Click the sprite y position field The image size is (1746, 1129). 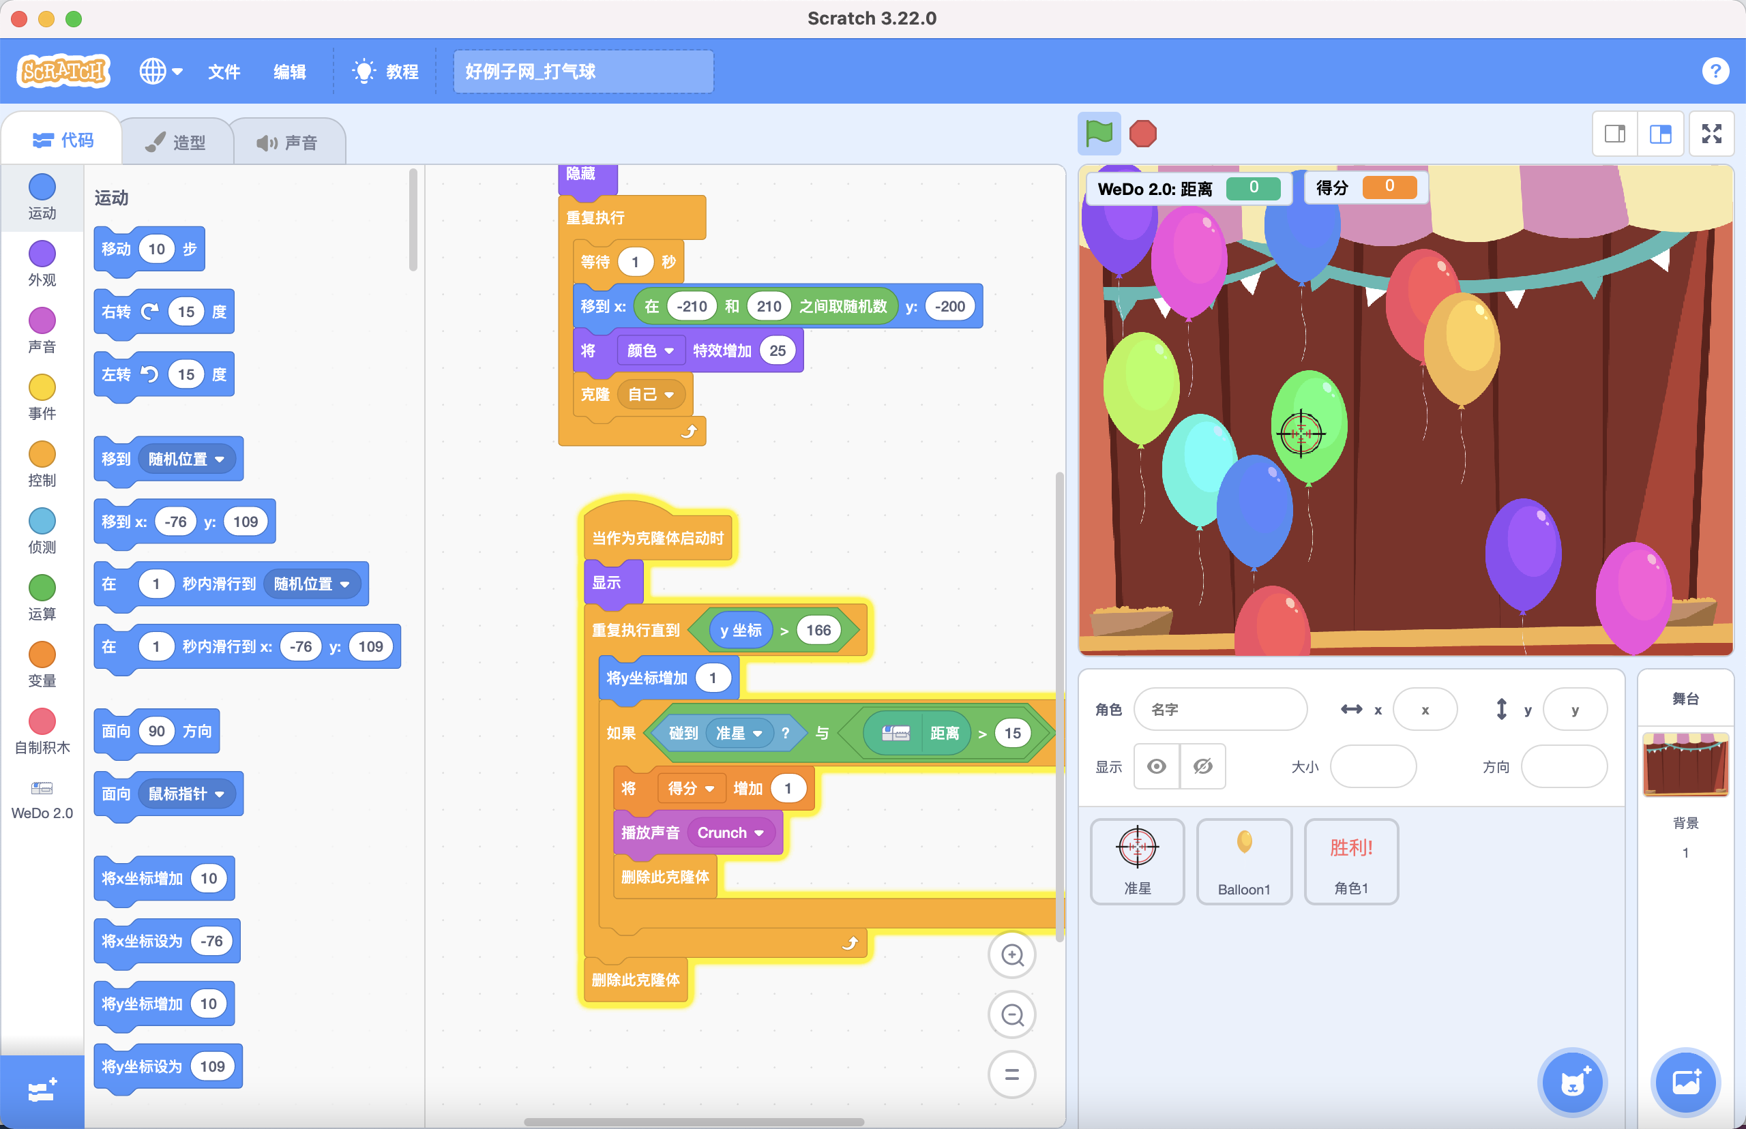click(1574, 709)
